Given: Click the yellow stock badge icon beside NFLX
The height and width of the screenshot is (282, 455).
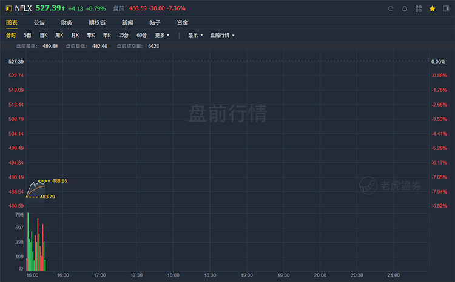Looking at the screenshot, I should pos(8,8).
